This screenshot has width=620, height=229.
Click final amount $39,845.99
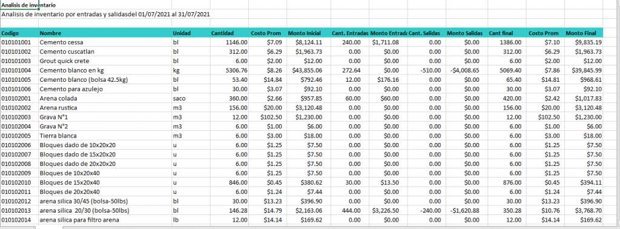[583, 70]
